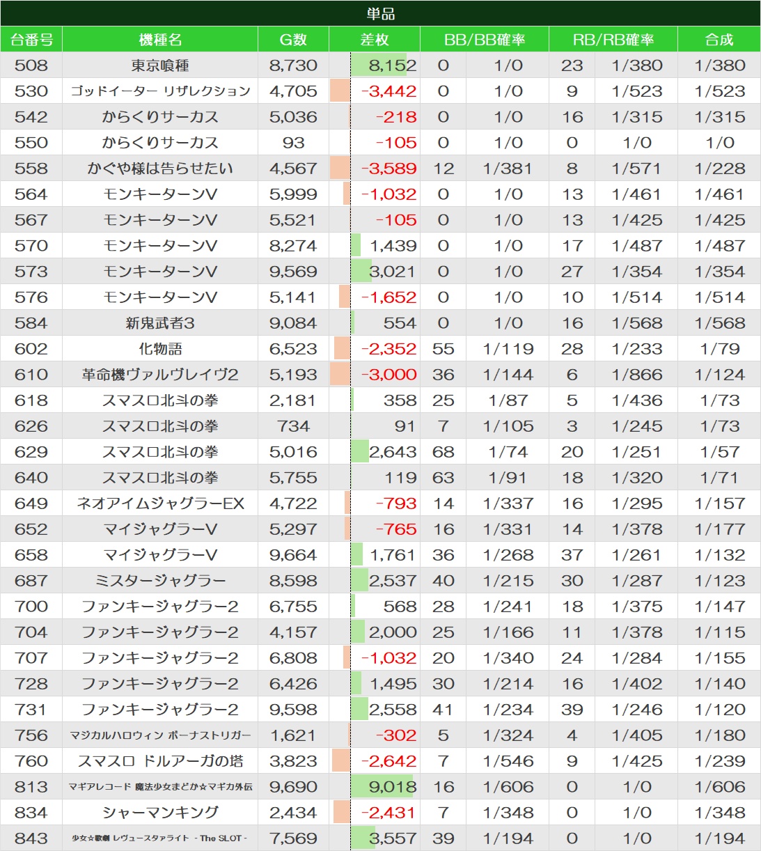
Task: Select the 1/74 BB probability cell
Action: point(508,452)
